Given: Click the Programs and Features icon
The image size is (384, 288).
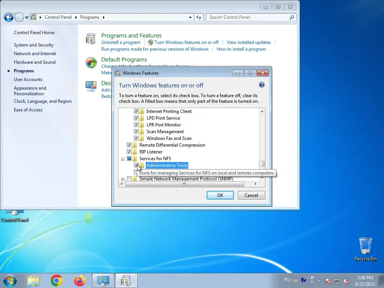Looking at the screenshot, I should click(x=91, y=39).
